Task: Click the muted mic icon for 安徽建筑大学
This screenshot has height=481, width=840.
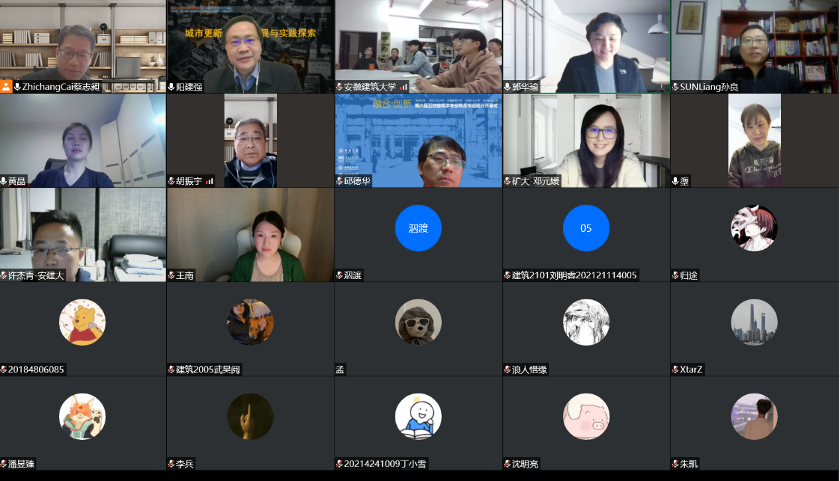Action: [x=339, y=87]
